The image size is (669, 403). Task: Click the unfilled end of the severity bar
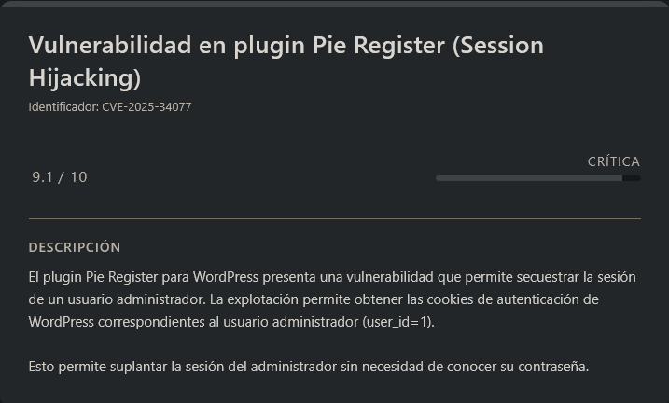click(632, 178)
